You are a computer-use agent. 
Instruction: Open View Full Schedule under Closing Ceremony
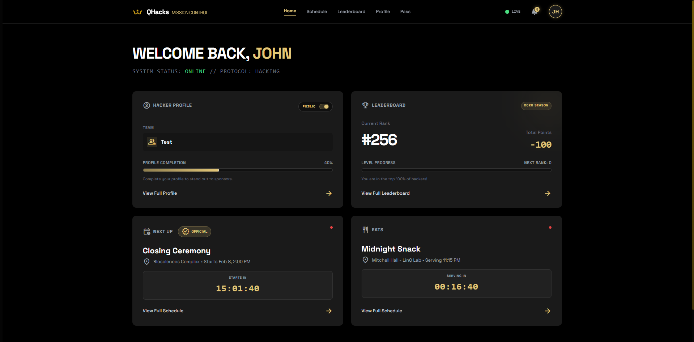coord(163,311)
